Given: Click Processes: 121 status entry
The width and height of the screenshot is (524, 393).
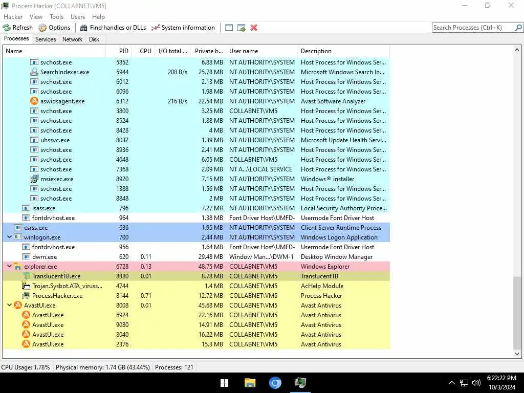Looking at the screenshot, I should click(x=174, y=367).
